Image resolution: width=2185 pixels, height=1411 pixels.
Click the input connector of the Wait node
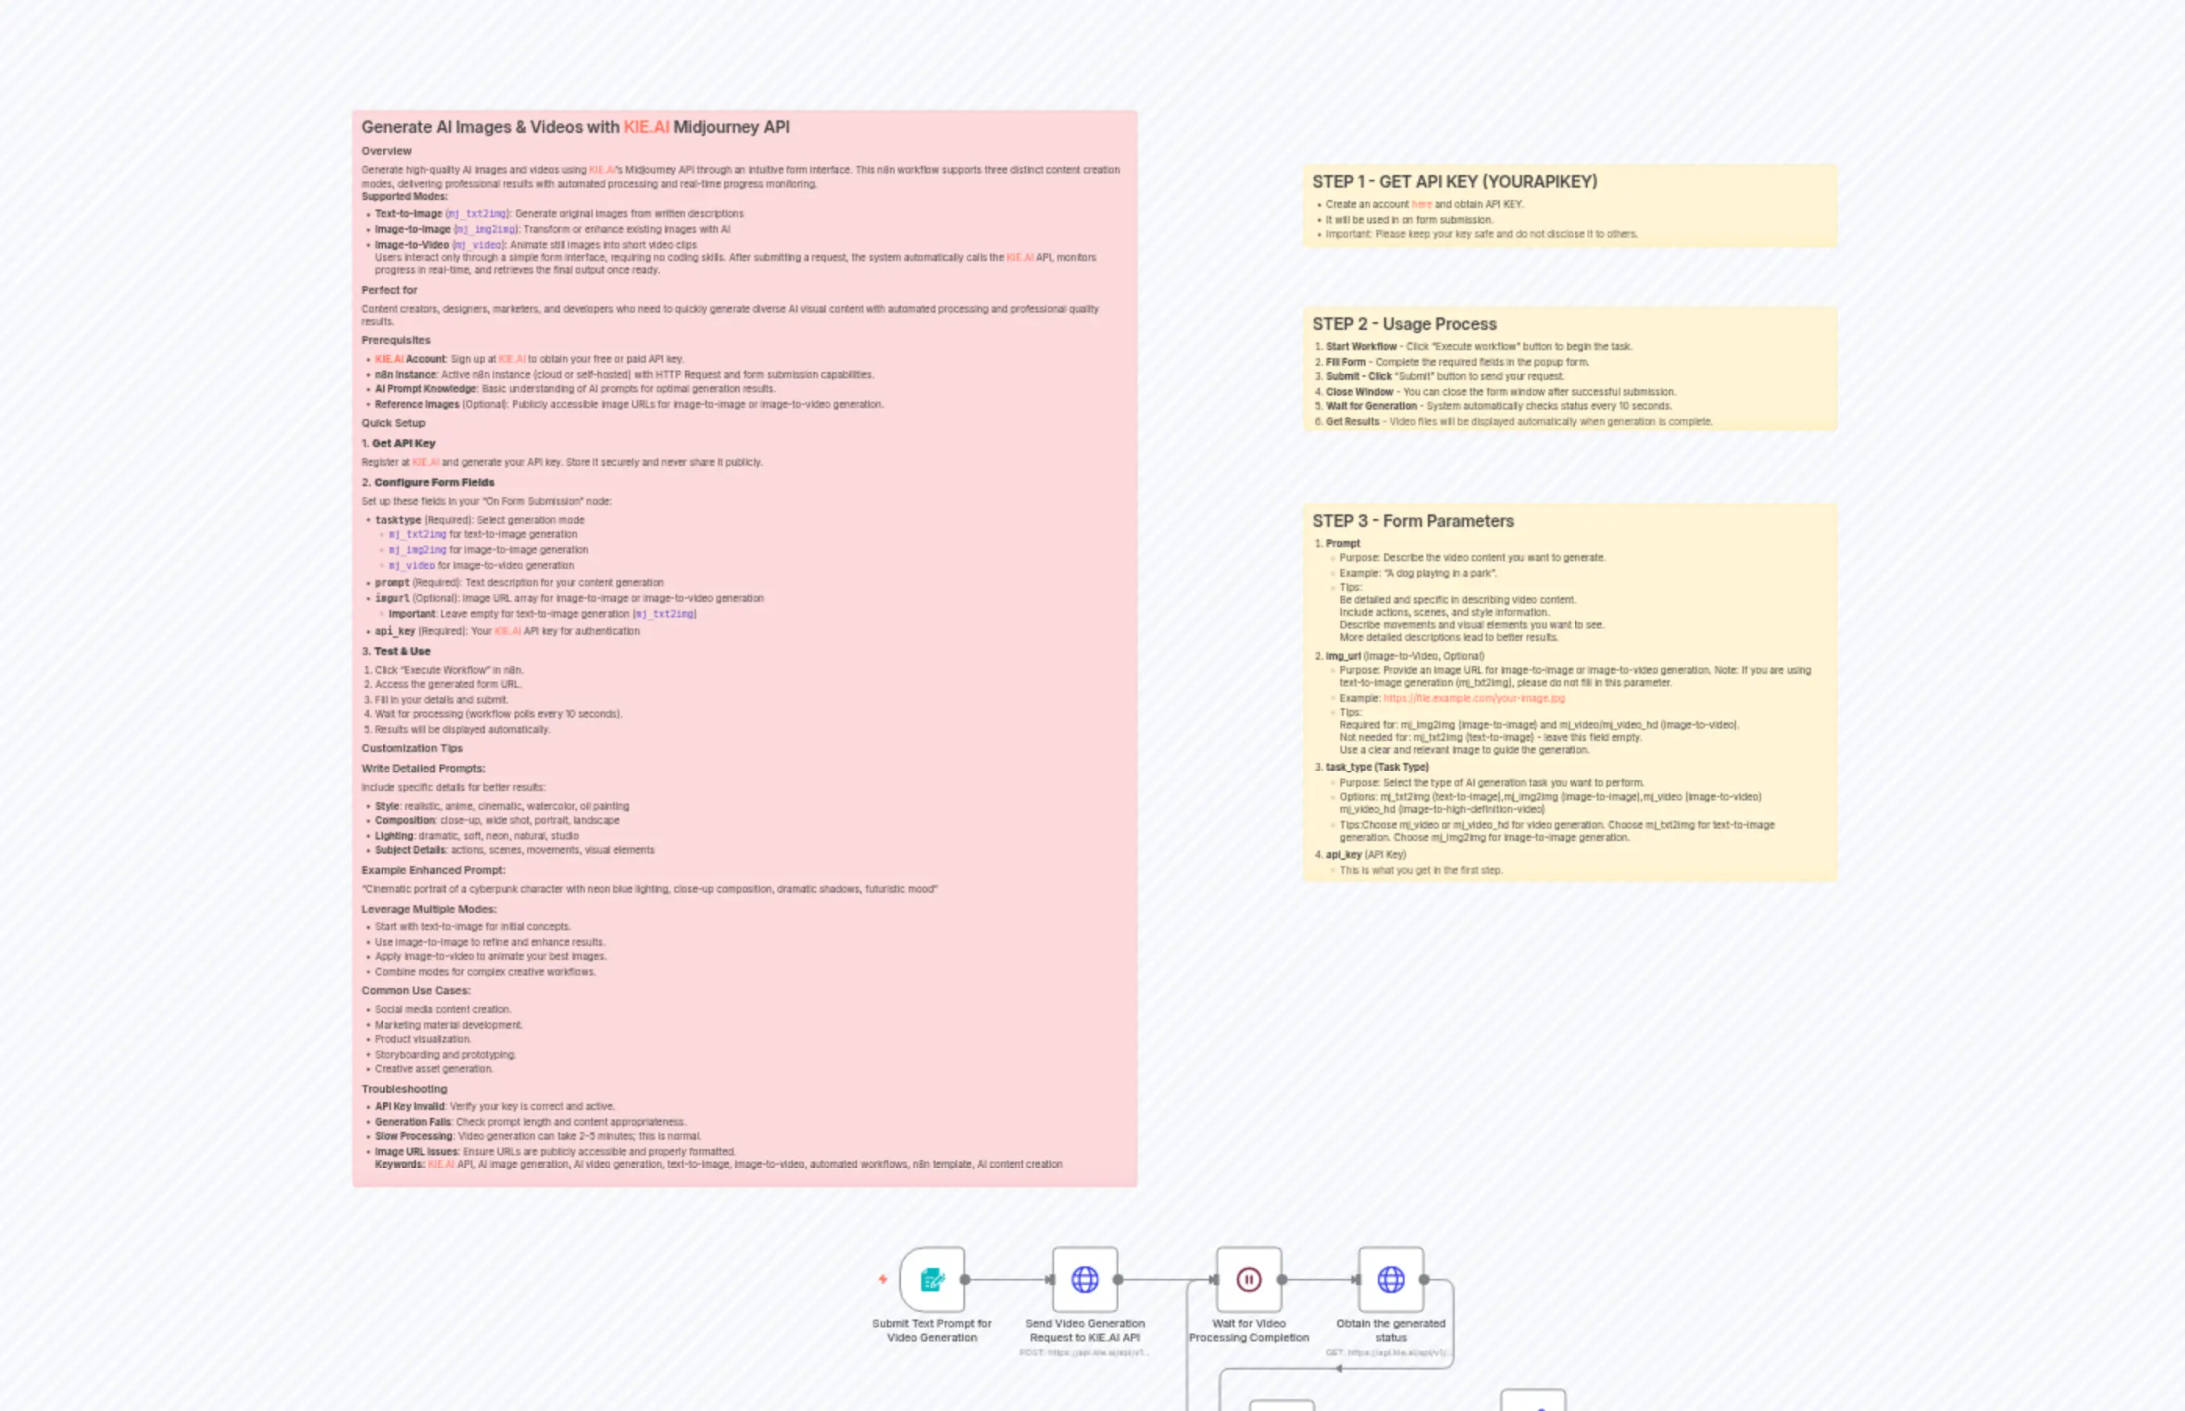click(1216, 1280)
